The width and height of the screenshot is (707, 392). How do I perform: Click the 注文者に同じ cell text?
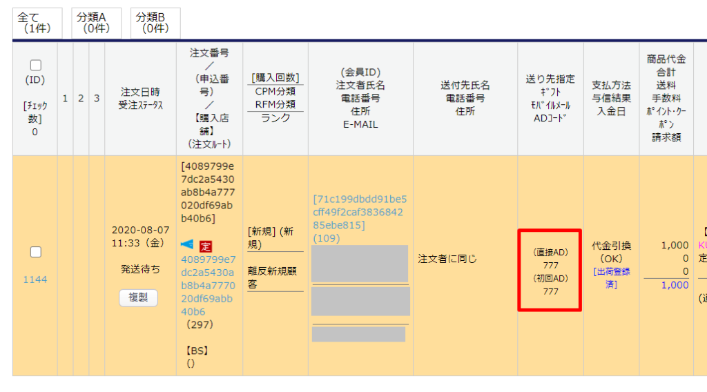(447, 259)
